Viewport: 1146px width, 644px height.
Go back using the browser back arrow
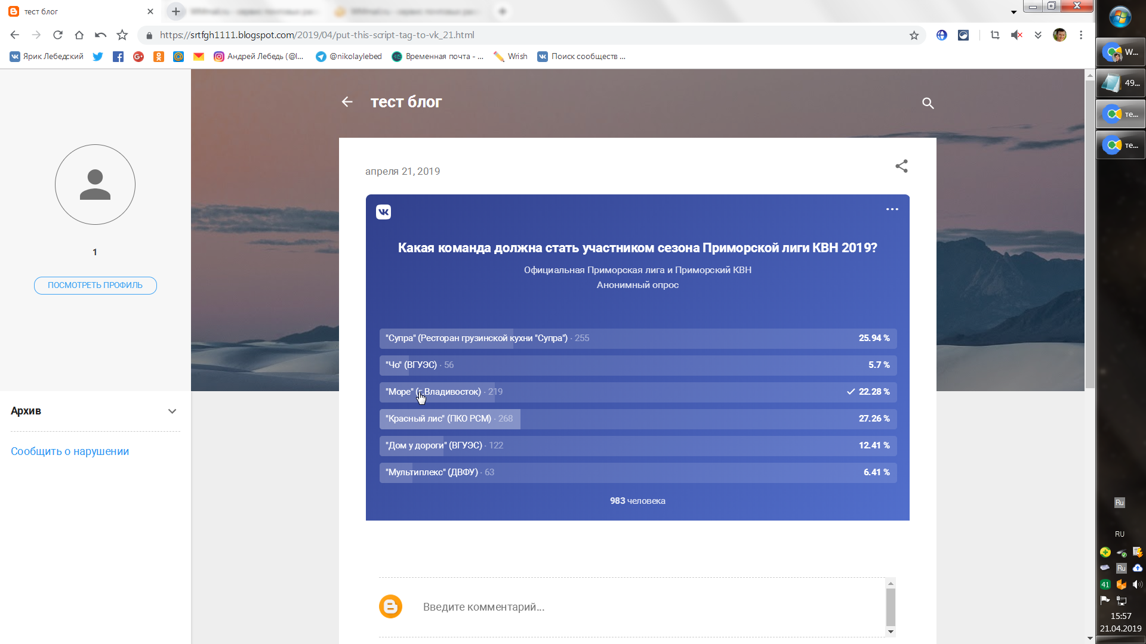(x=15, y=35)
